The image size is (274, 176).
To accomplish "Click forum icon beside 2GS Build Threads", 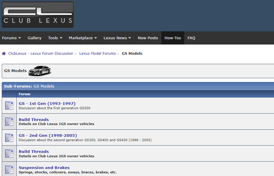I will [9, 153].
